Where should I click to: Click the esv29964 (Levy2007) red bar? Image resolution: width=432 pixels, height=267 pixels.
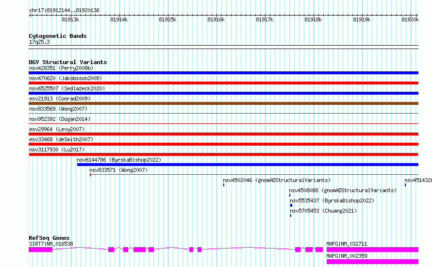(x=223, y=134)
